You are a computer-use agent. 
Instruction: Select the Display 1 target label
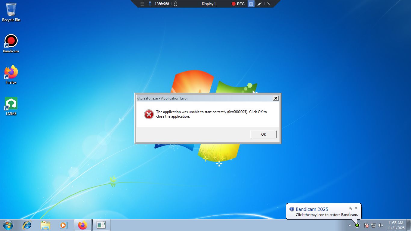click(x=209, y=4)
